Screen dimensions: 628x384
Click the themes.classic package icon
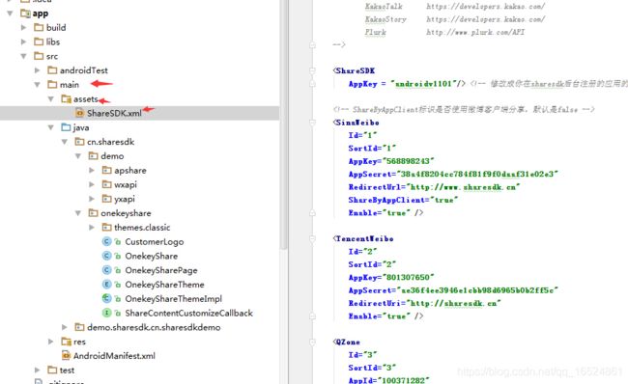[107, 227]
